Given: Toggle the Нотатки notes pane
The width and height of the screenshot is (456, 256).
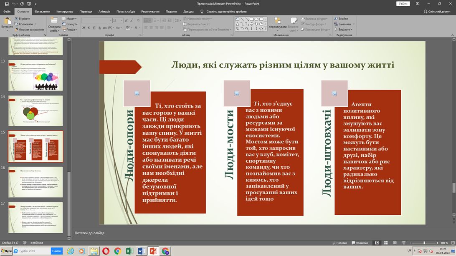Looking at the screenshot, I should (339, 243).
